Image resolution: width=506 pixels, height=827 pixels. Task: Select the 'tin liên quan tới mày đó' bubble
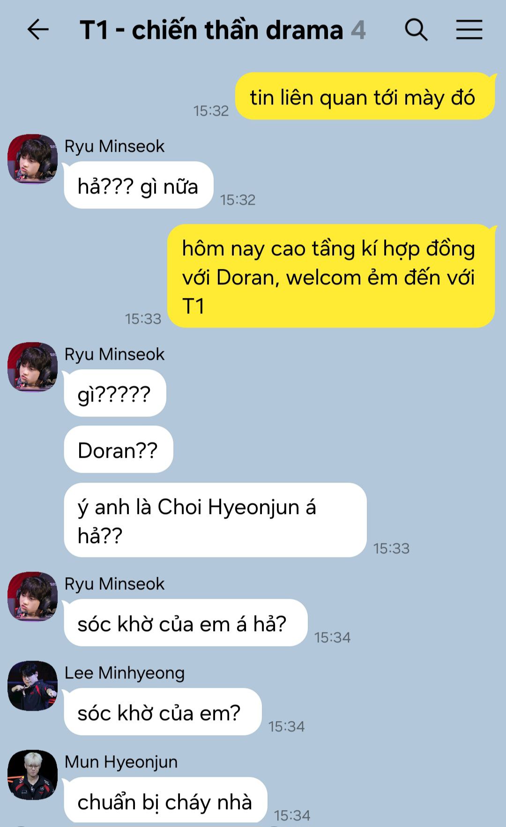coord(365,96)
